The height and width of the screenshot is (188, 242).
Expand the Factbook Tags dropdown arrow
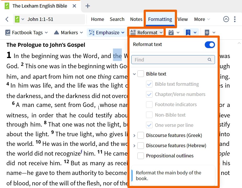click(46, 32)
